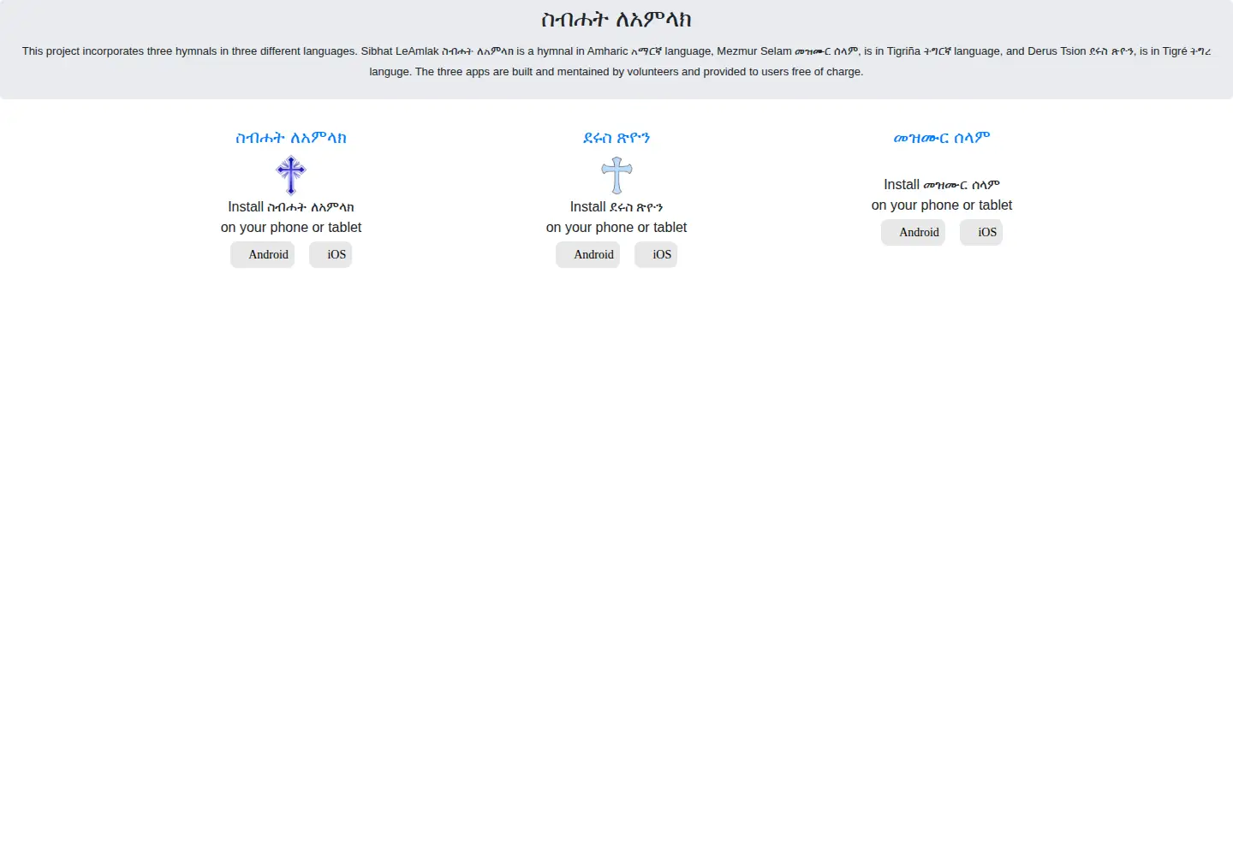Open the ደሩስ ጽዮን title link
The image size is (1233, 856).
click(616, 138)
